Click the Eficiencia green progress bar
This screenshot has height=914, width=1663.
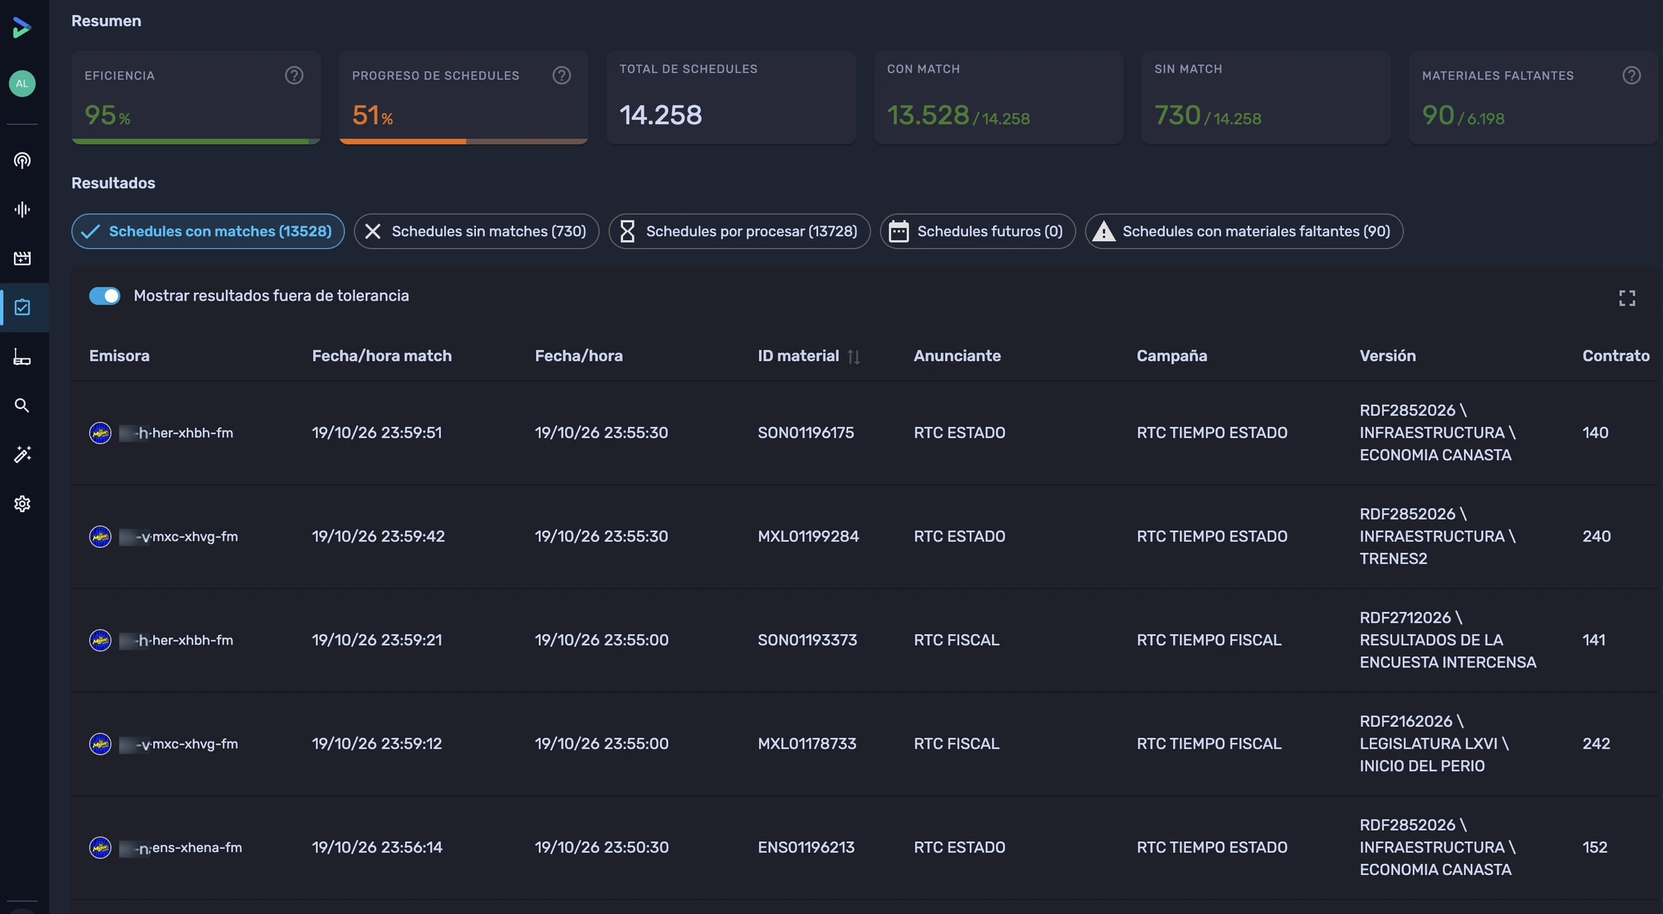[x=195, y=141]
